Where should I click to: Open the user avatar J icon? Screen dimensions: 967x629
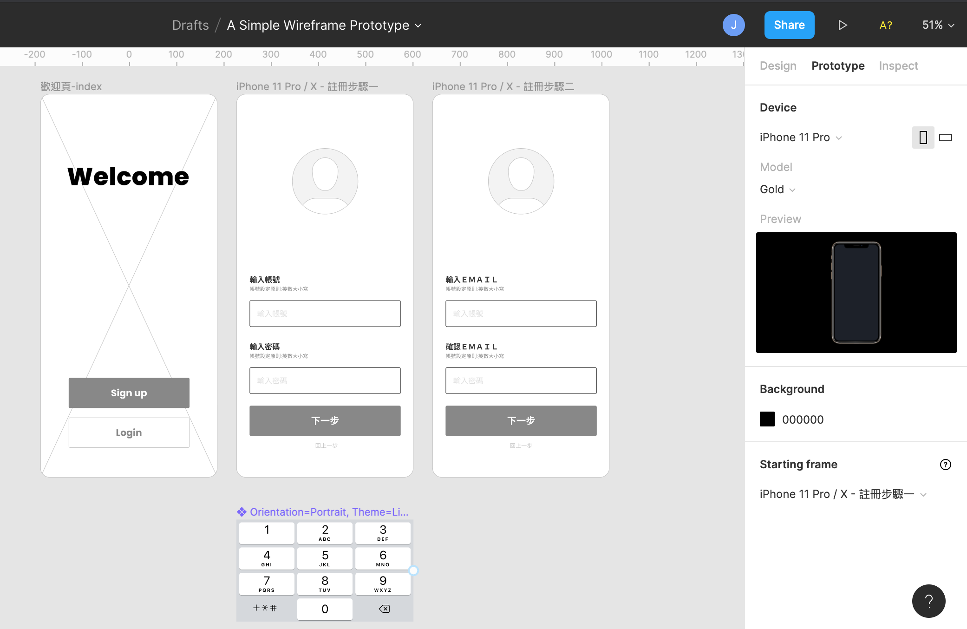pyautogui.click(x=733, y=25)
